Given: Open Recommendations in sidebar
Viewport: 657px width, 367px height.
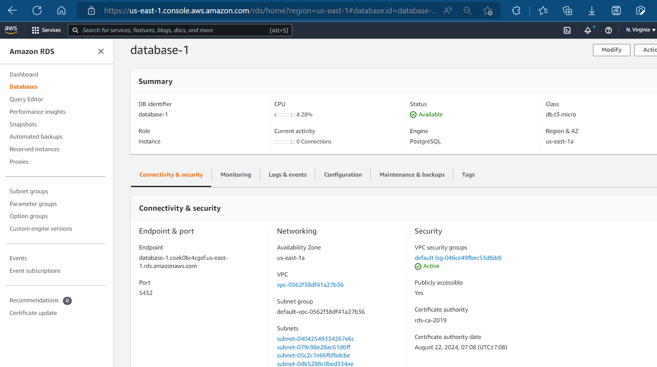Looking at the screenshot, I should click(x=34, y=300).
